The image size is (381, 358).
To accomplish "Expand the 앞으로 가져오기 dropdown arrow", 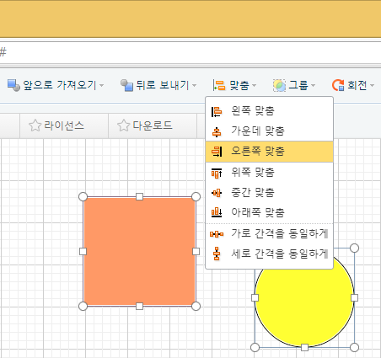I will pos(102,85).
